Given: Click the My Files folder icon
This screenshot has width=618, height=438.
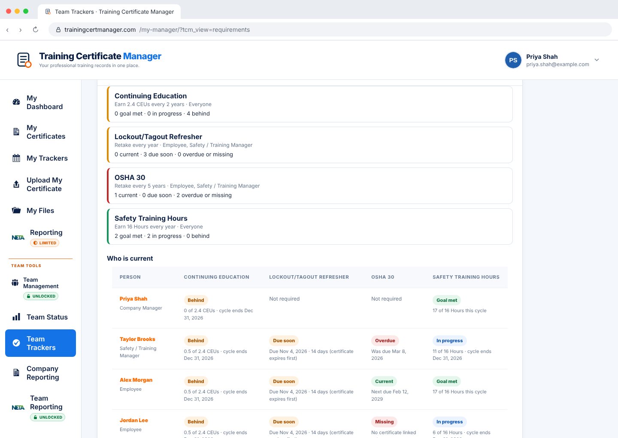Looking at the screenshot, I should (16, 210).
